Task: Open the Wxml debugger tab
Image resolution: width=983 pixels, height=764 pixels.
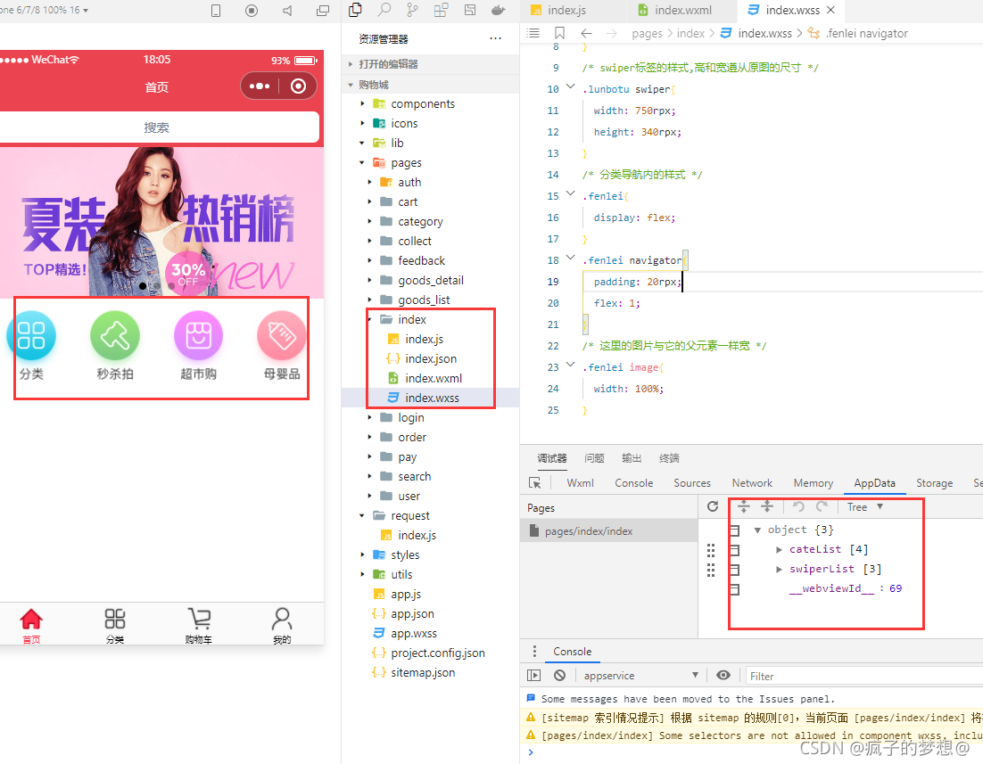Action: 580,482
